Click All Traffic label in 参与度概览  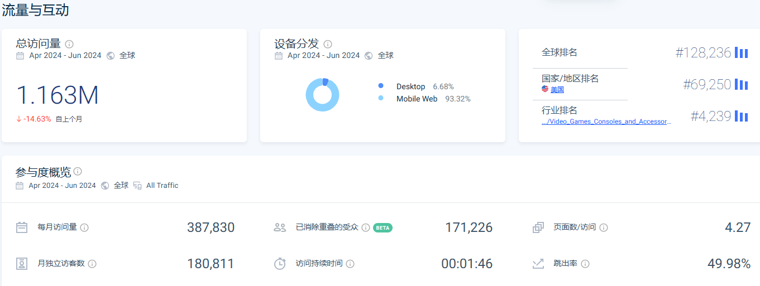[162, 186]
